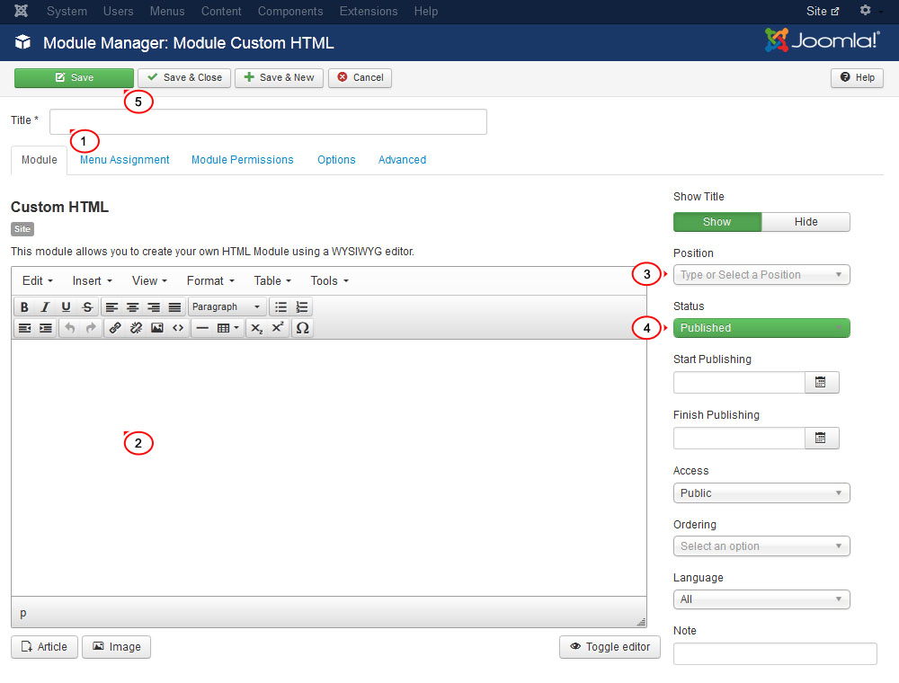Screen dimensions: 899x683
Task: Click the Bold formatting icon
Action: point(24,307)
